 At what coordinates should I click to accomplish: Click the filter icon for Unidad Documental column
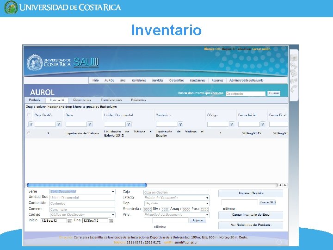point(129,125)
